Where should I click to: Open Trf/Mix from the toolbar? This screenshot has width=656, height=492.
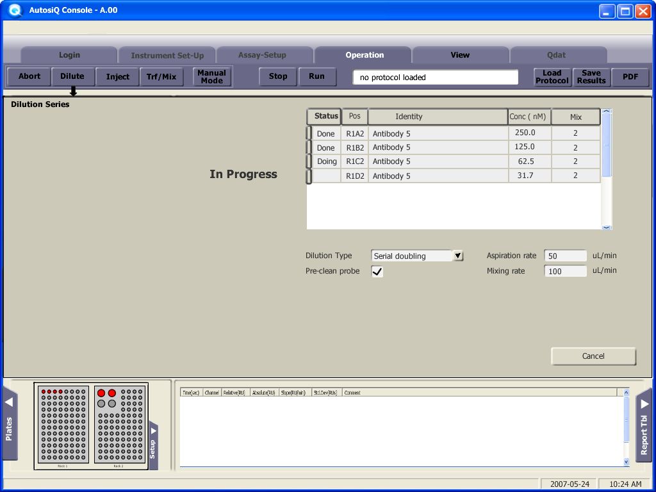click(161, 77)
